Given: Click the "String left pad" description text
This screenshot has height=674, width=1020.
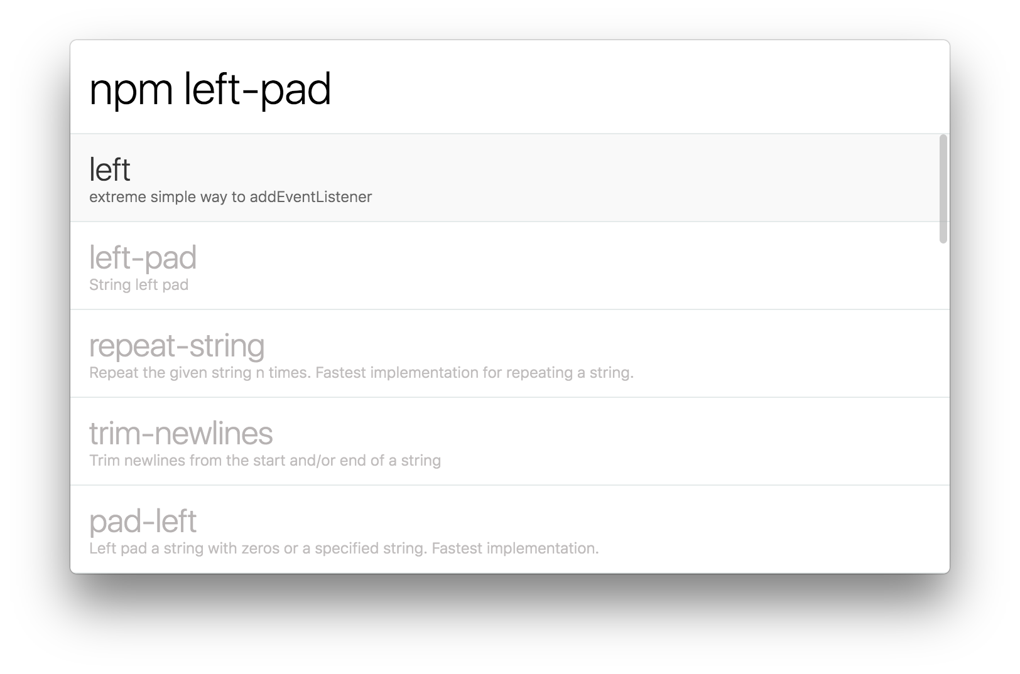Looking at the screenshot, I should coord(139,285).
